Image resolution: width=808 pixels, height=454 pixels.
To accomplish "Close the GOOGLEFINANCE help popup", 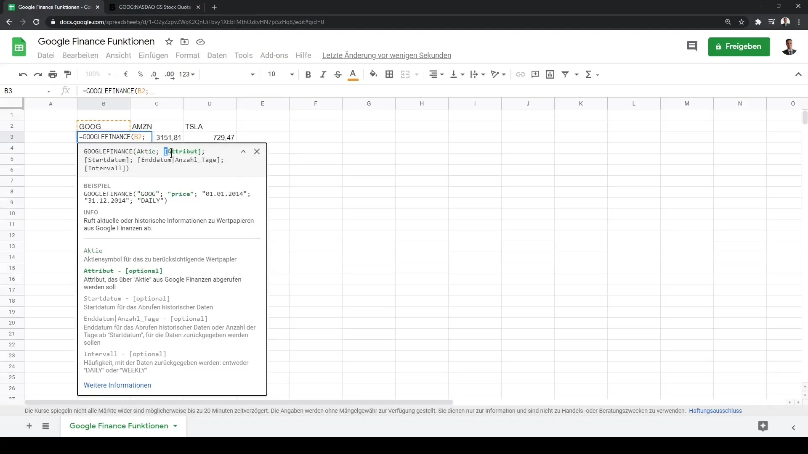I will click(x=257, y=152).
